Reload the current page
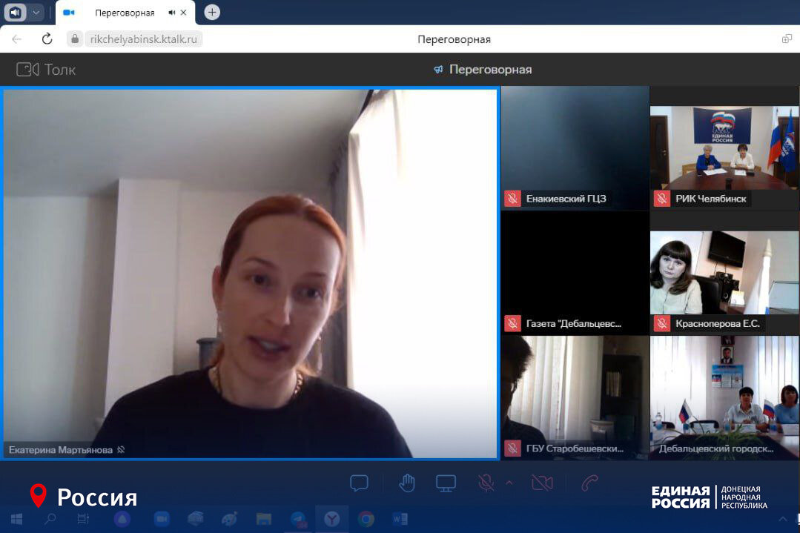Viewport: 800px width, 533px height. (x=47, y=39)
